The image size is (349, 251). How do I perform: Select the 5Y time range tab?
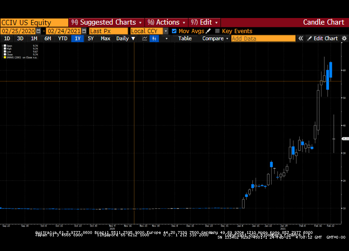point(91,38)
